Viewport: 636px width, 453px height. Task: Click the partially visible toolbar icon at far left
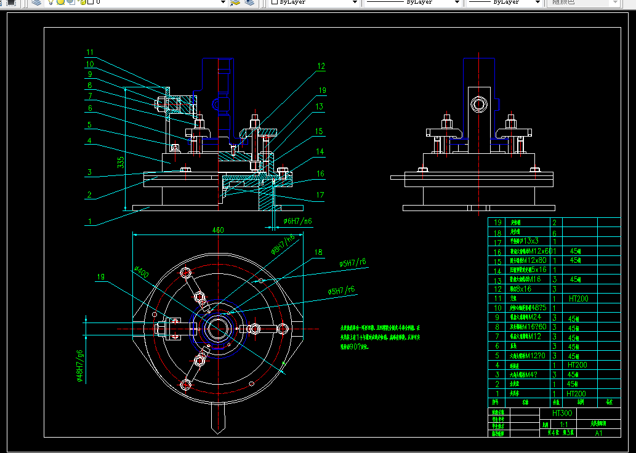point(11,2)
